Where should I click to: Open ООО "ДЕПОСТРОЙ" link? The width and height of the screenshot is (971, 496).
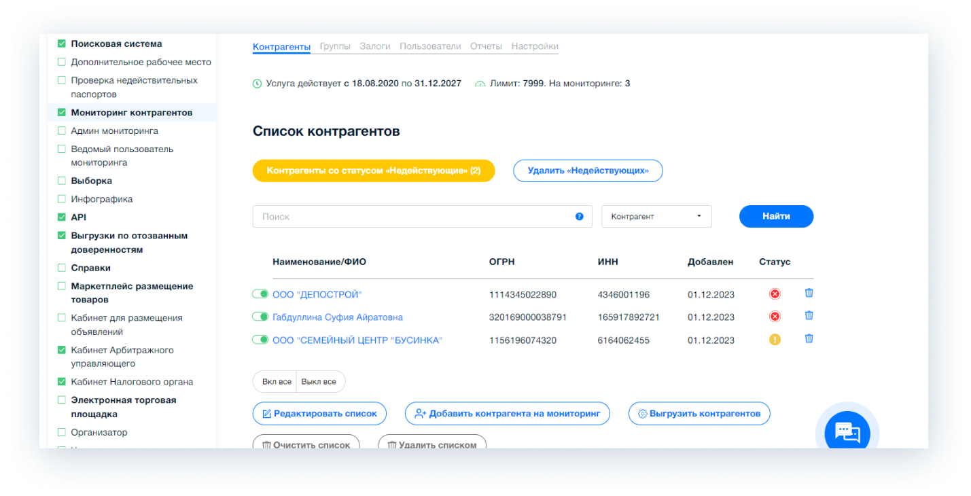click(x=317, y=294)
